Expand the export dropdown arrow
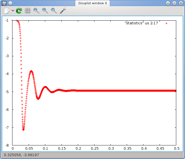This screenshot has width=185, height=159. coord(13,11)
